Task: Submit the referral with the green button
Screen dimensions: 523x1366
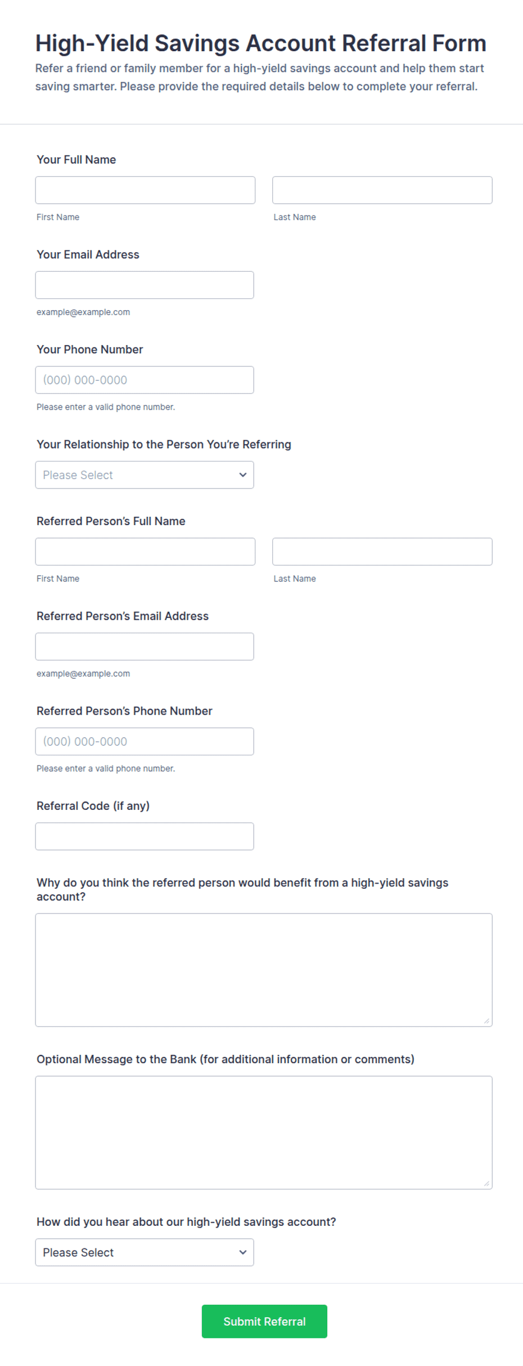Action: (264, 1322)
